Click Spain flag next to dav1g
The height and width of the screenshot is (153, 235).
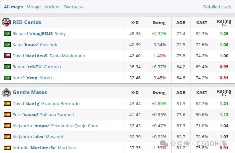coord(7,103)
